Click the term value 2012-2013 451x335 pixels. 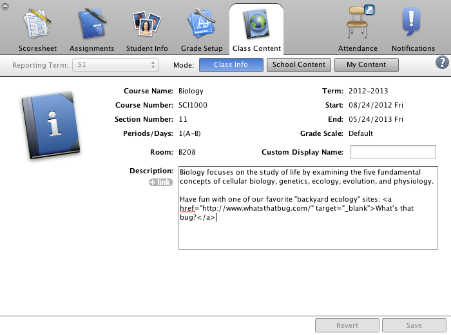(x=368, y=91)
